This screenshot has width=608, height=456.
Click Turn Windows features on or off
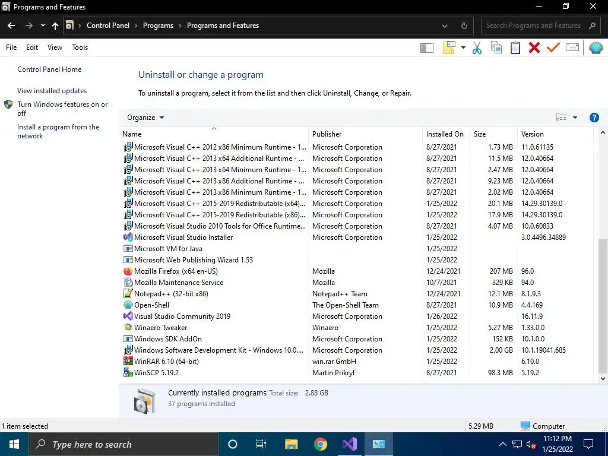62,109
